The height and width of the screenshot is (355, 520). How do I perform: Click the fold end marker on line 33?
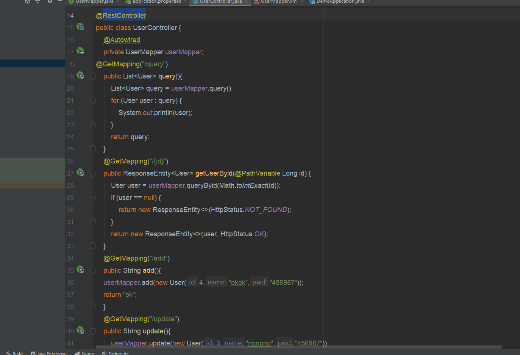93,246
